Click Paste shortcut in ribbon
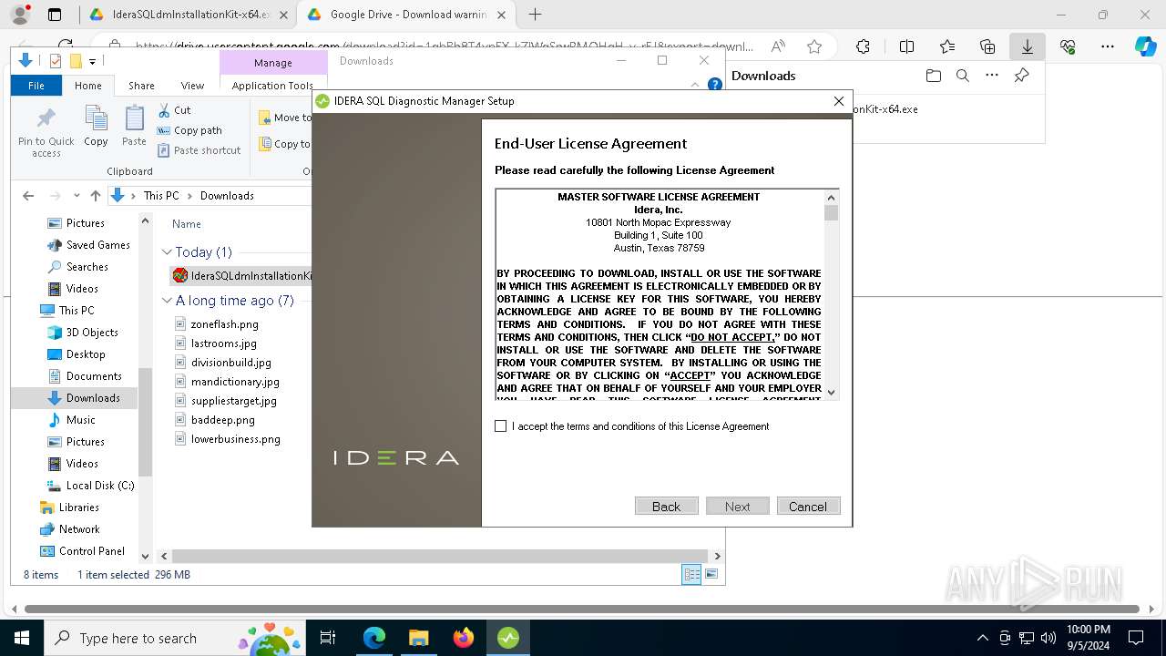 [x=199, y=150]
